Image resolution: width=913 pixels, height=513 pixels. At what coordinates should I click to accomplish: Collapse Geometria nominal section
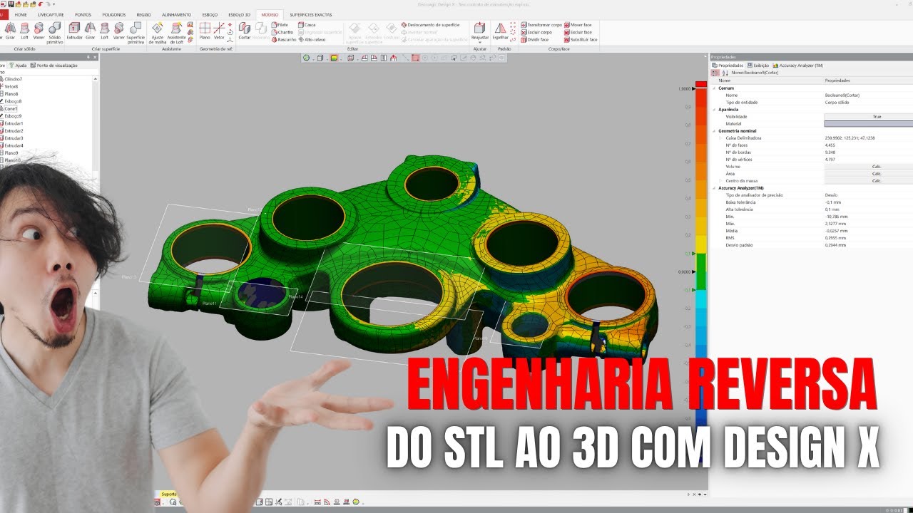(x=714, y=131)
